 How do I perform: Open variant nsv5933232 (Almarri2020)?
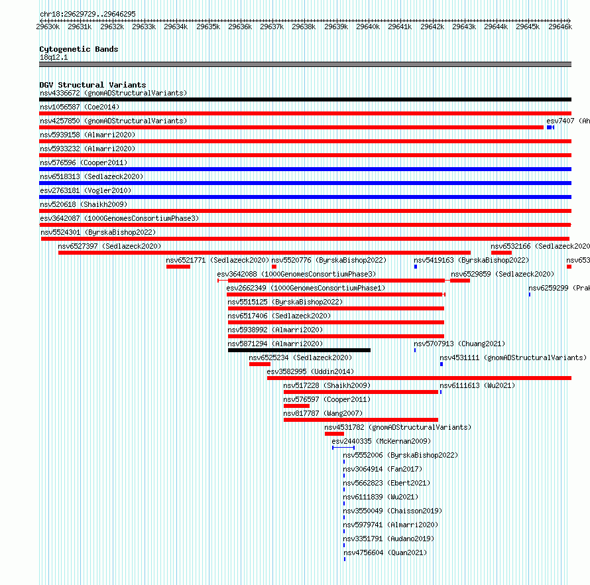point(88,149)
